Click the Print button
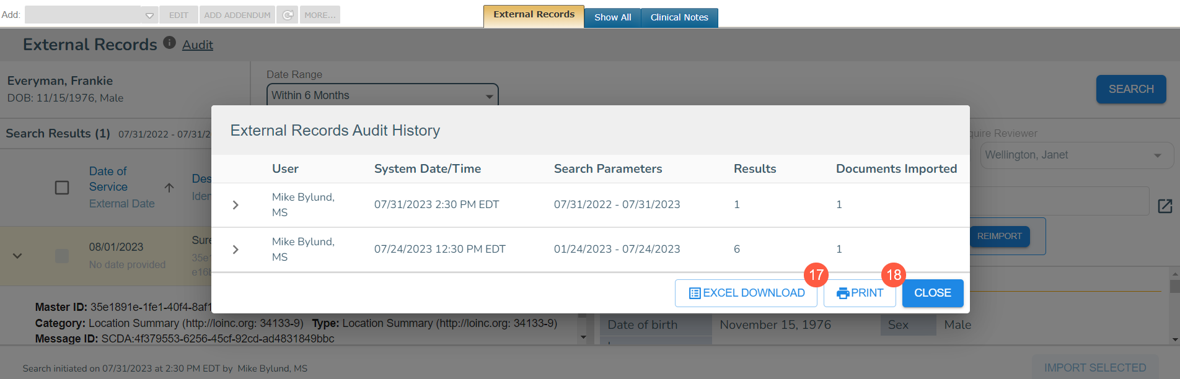The width and height of the screenshot is (1180, 379). (x=859, y=293)
